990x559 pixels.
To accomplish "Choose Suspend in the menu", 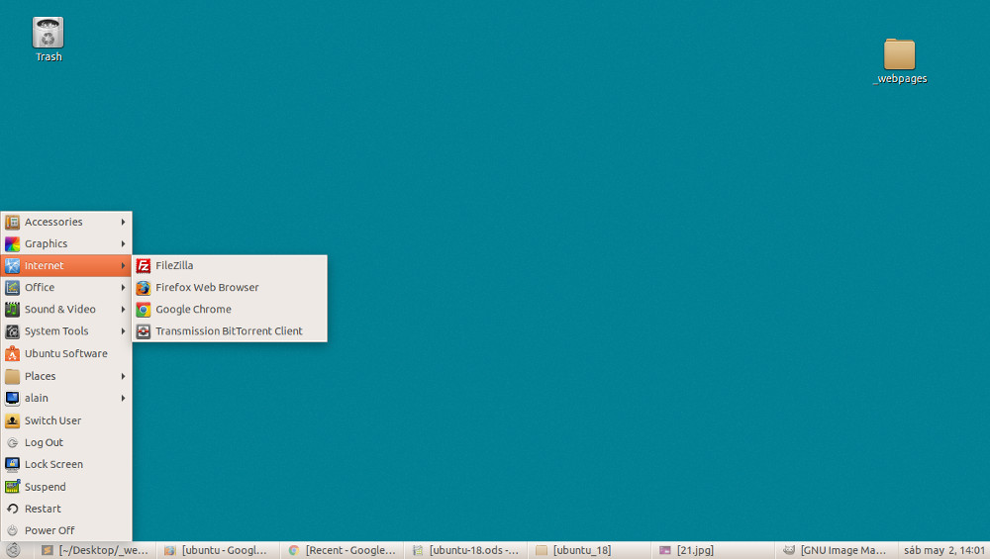I will pyautogui.click(x=66, y=487).
